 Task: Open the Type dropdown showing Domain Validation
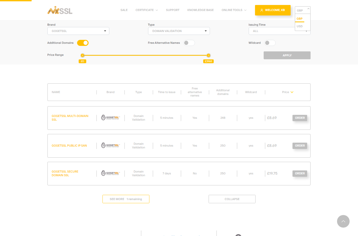[179, 31]
